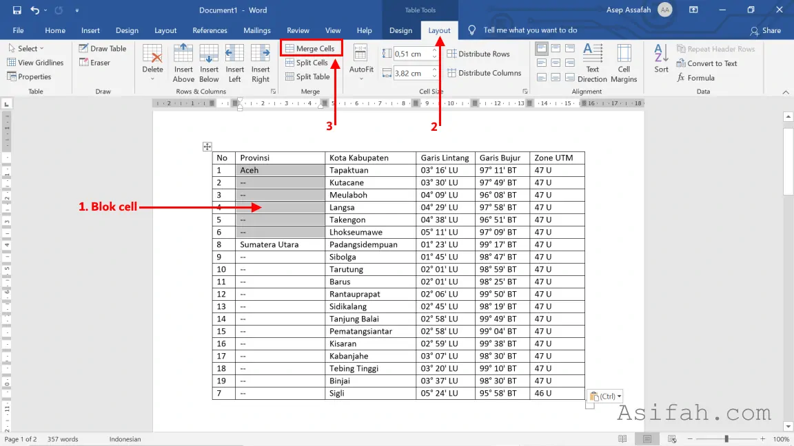Select Align Center Left alignment
Viewport: 794px width, 446px height.
pos(541,63)
